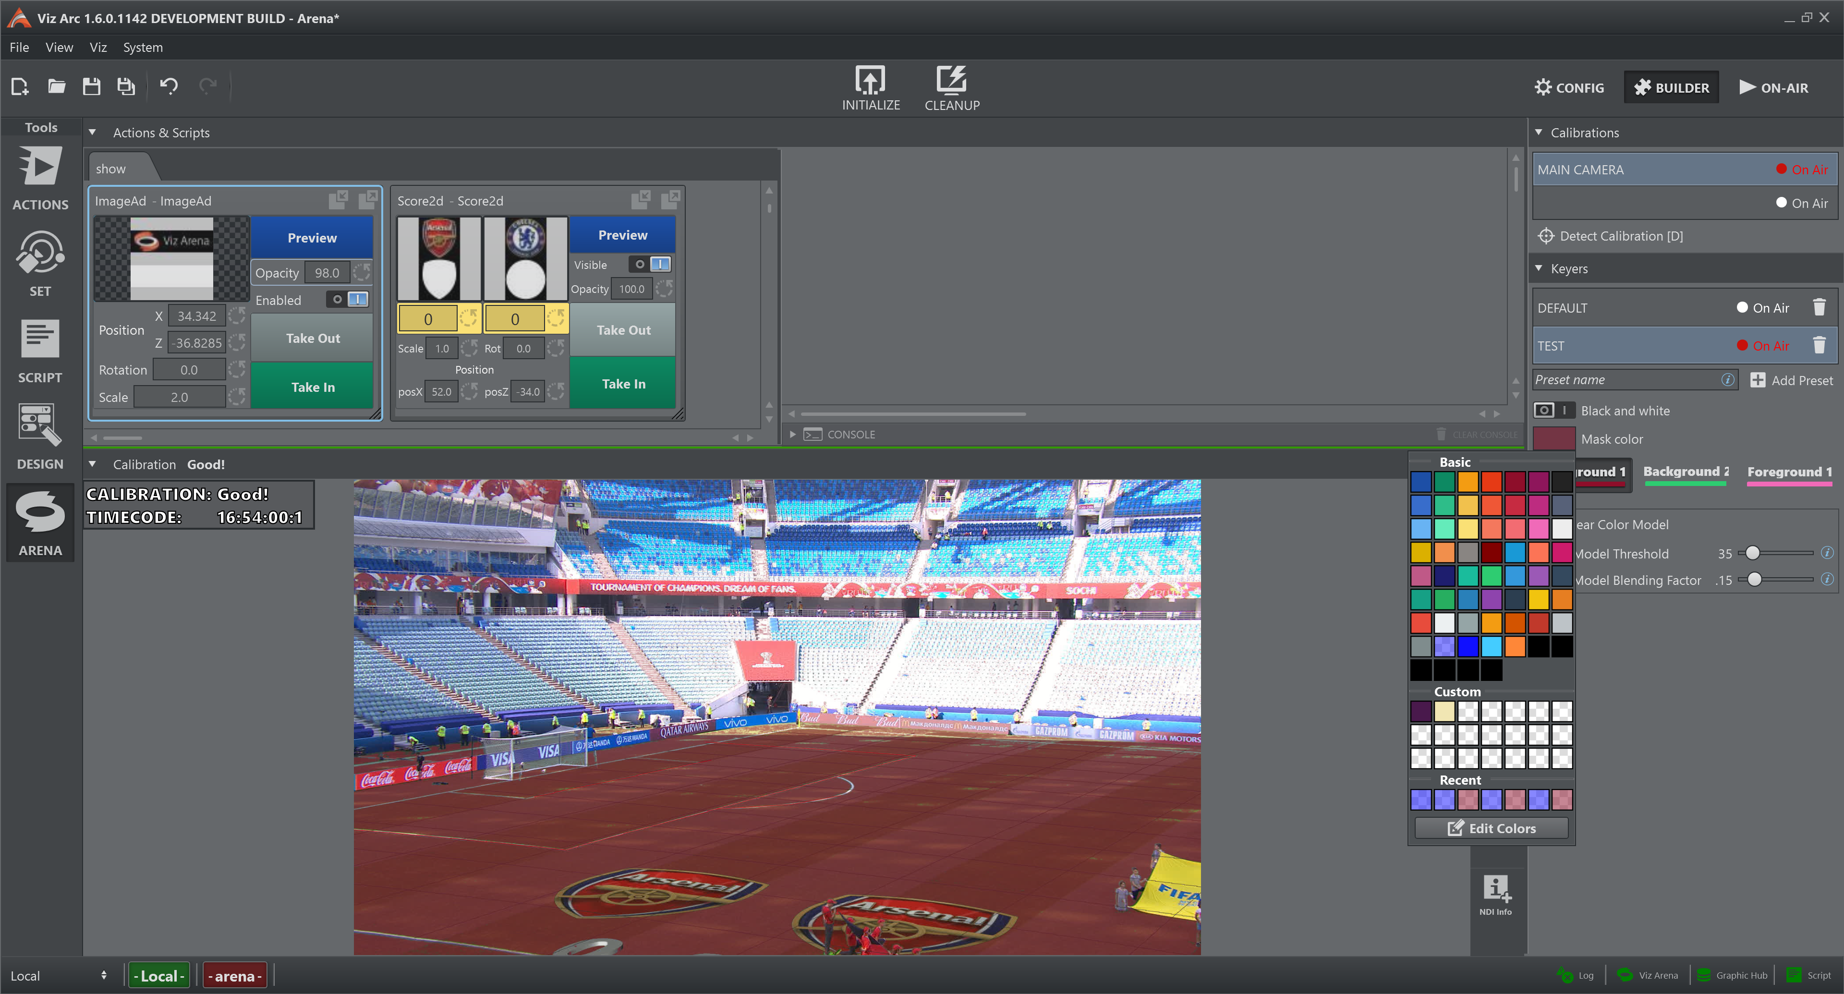1844x994 pixels.
Task: Click the Edit Colors button
Action: click(x=1492, y=828)
